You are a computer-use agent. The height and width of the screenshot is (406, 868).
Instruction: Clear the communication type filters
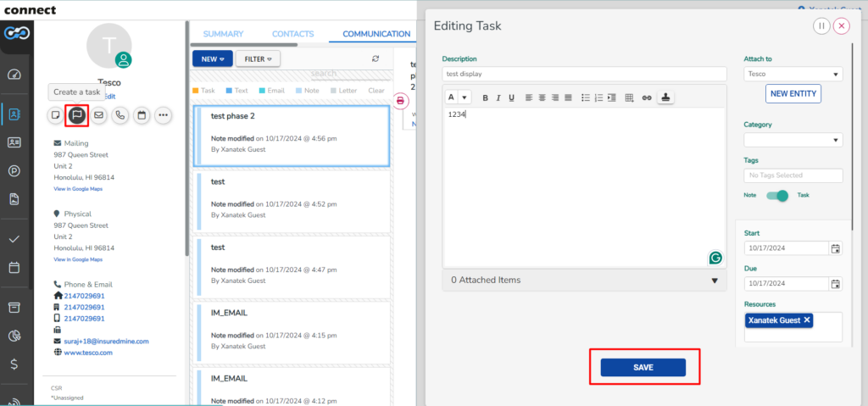pos(376,91)
